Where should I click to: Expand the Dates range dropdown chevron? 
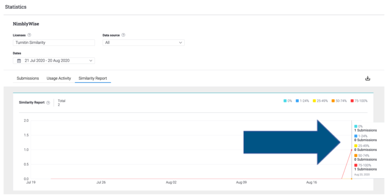[x=91, y=61]
